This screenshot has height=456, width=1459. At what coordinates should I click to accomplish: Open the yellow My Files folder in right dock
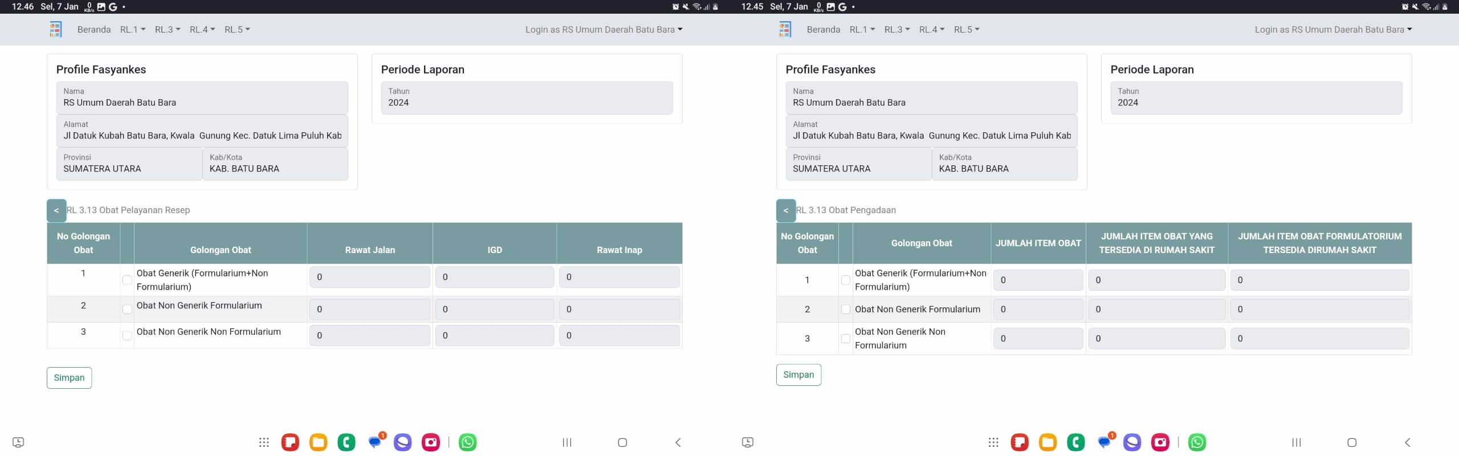(x=1048, y=442)
